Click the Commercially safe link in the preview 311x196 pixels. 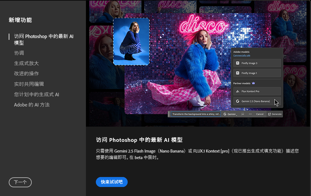242,55
